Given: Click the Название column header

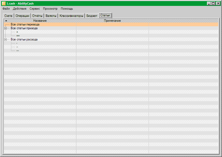Looking at the screenshot, I should [40, 21].
